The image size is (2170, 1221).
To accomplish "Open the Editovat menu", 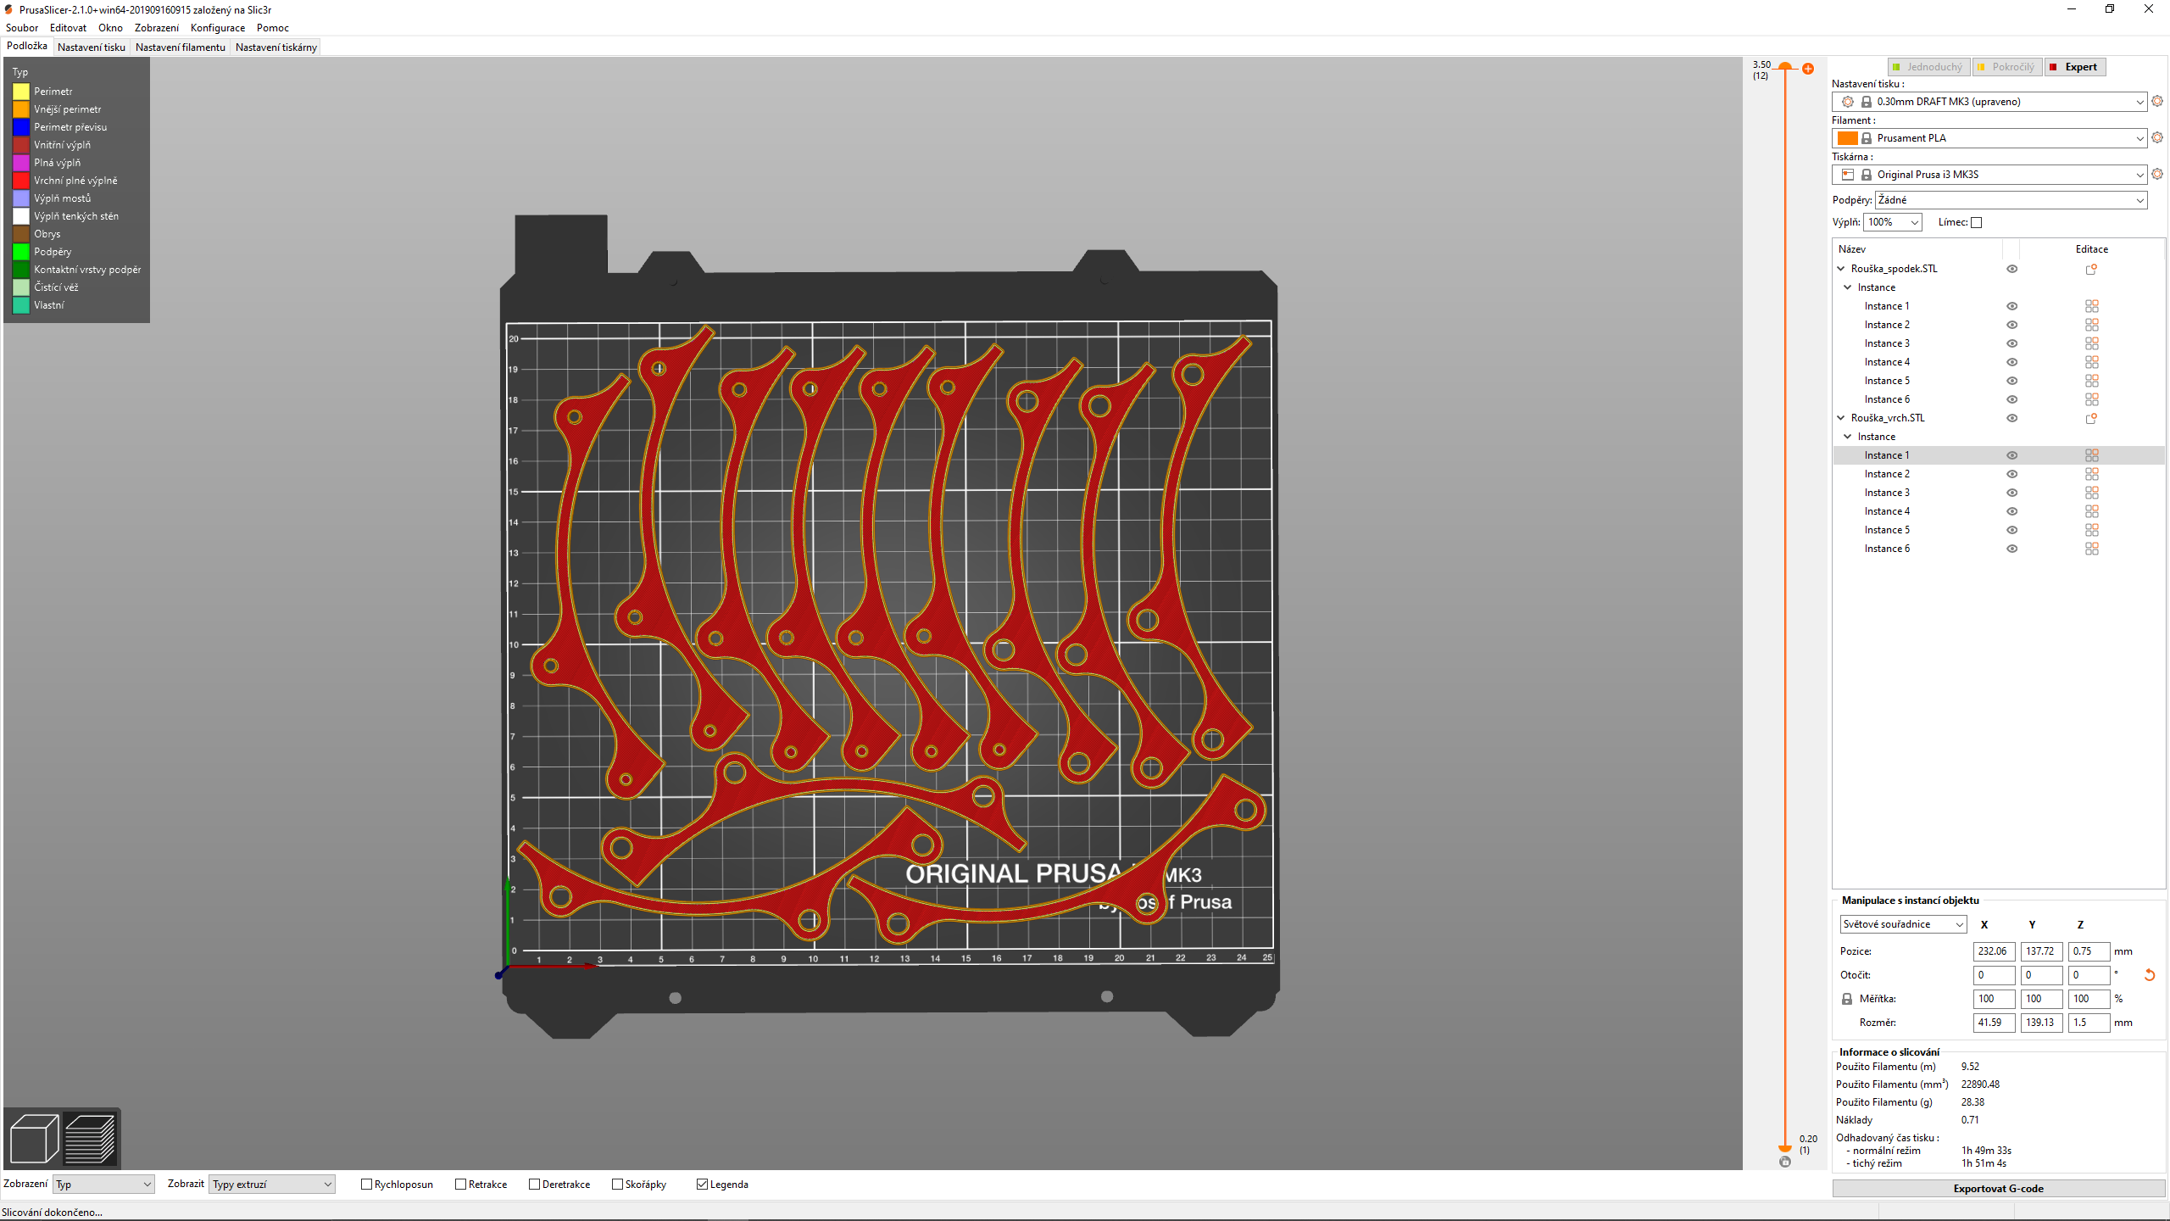I will coord(68,28).
